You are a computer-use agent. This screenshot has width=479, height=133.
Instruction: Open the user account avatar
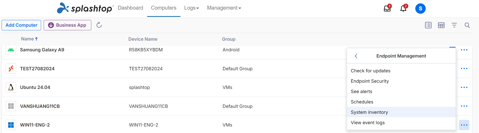(x=420, y=9)
